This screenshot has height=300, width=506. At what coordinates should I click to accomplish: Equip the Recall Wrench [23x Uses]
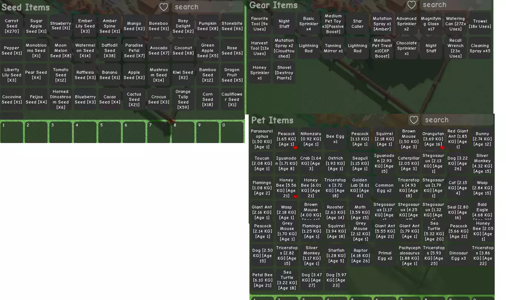(x=455, y=48)
